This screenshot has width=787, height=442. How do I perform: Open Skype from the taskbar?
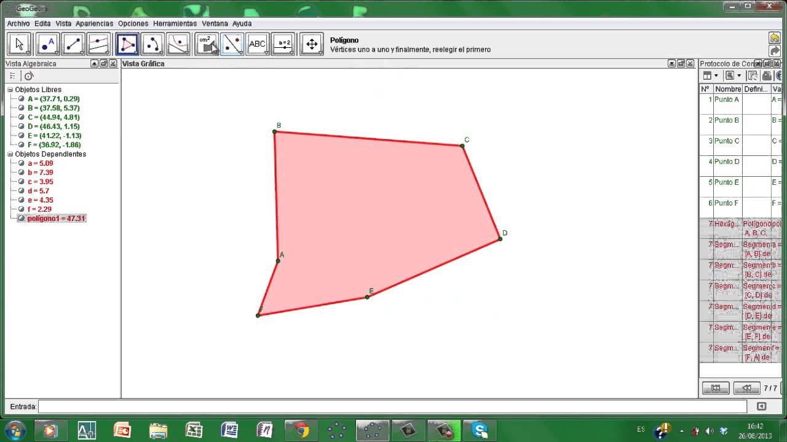click(x=479, y=430)
